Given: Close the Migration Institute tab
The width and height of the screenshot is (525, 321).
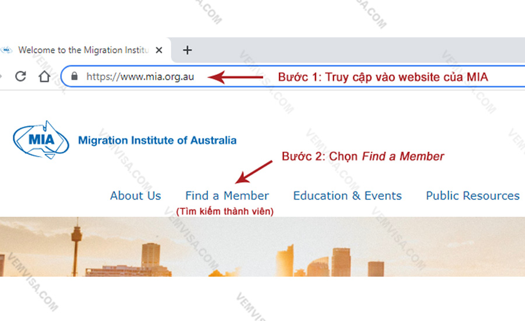Looking at the screenshot, I should tap(159, 50).
